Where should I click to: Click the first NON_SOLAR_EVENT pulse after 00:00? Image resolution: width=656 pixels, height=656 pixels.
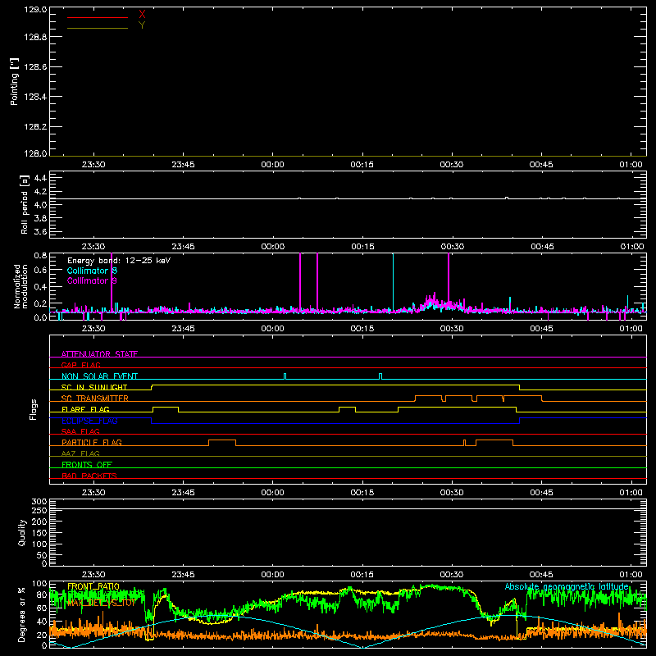(285, 376)
